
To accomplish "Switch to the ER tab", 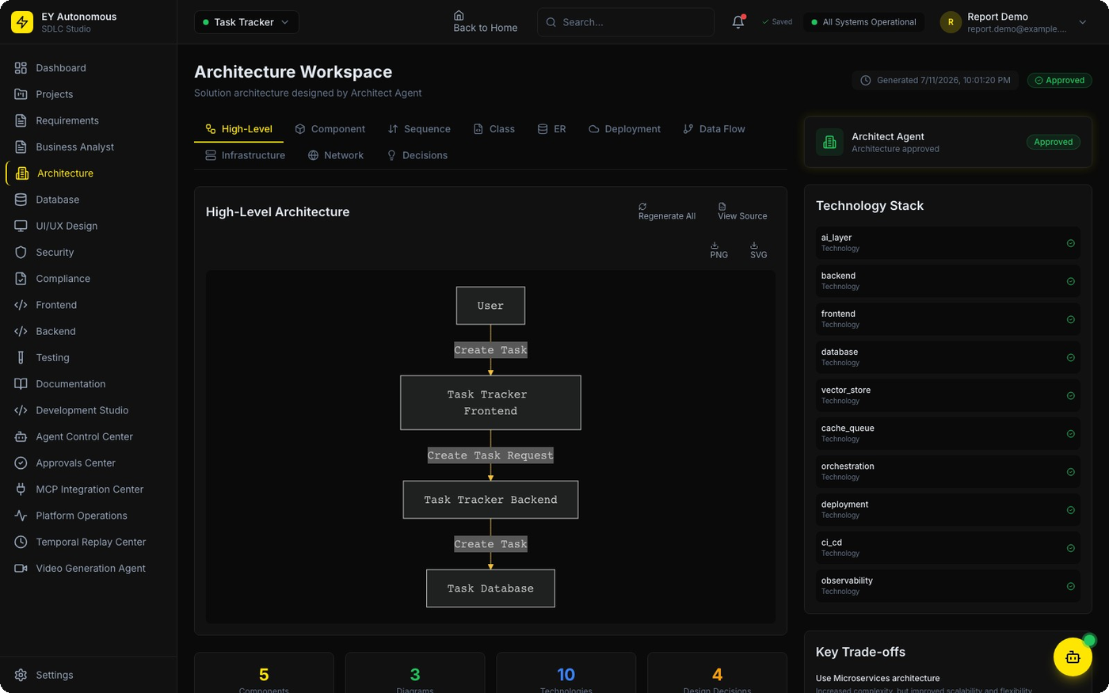I will [551, 129].
